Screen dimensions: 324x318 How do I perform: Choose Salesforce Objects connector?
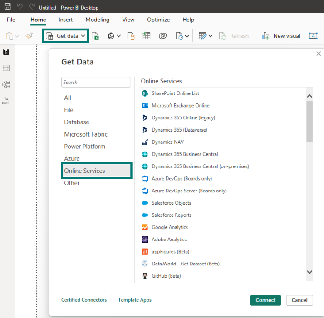pyautogui.click(x=171, y=203)
